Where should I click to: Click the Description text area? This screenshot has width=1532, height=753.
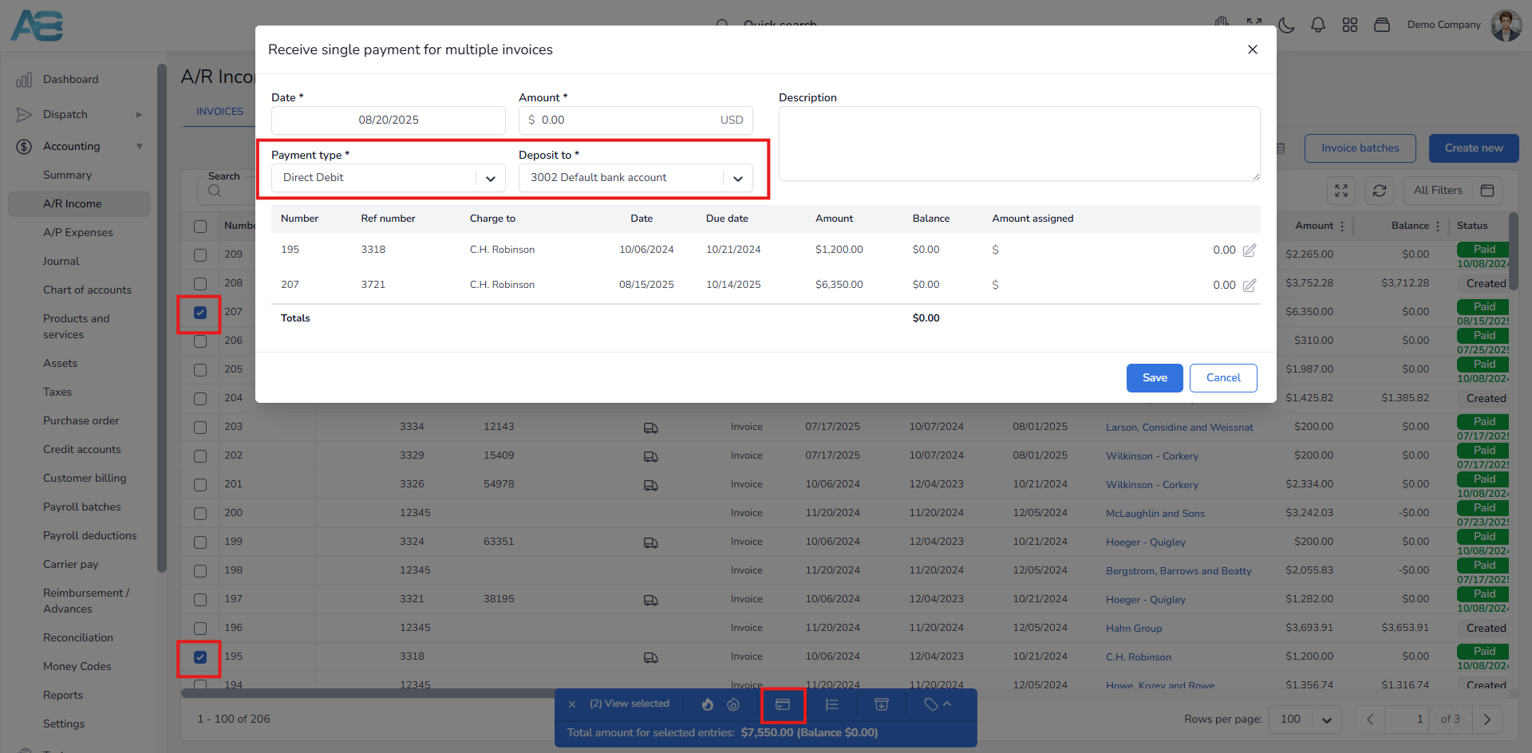pos(1020,144)
